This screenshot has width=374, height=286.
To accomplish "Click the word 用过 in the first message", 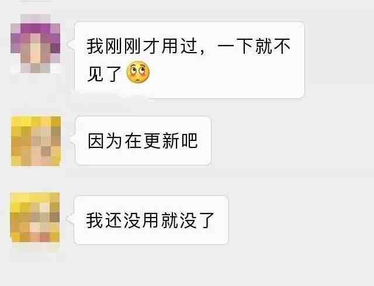I will point(179,46).
